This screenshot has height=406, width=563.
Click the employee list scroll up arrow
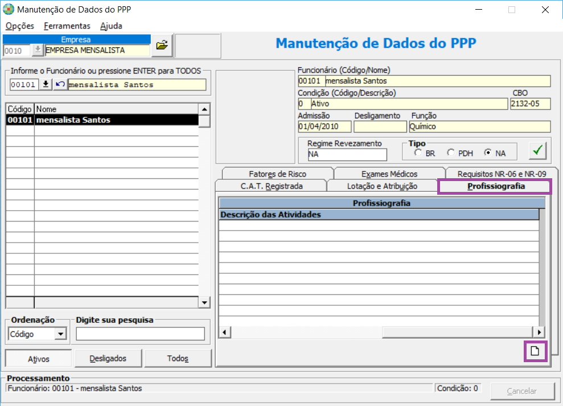204,109
